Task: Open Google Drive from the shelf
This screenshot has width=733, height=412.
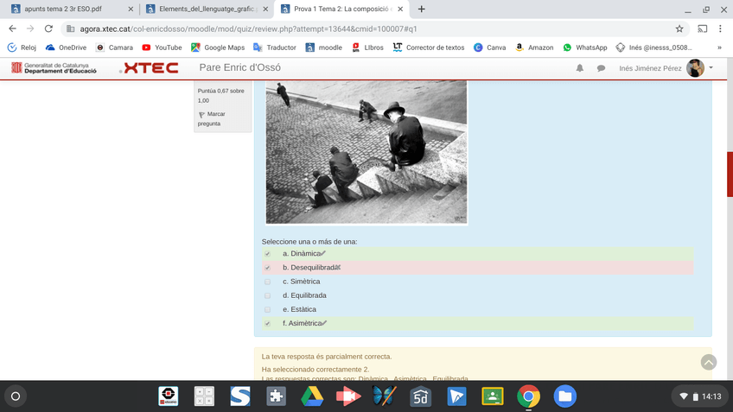Action: (312, 396)
